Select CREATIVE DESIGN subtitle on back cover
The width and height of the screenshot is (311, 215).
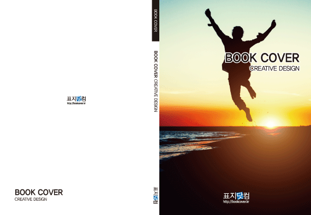point(31,199)
